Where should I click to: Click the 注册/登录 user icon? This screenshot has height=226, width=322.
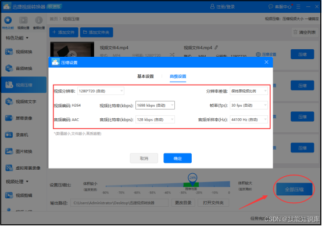tap(212, 7)
